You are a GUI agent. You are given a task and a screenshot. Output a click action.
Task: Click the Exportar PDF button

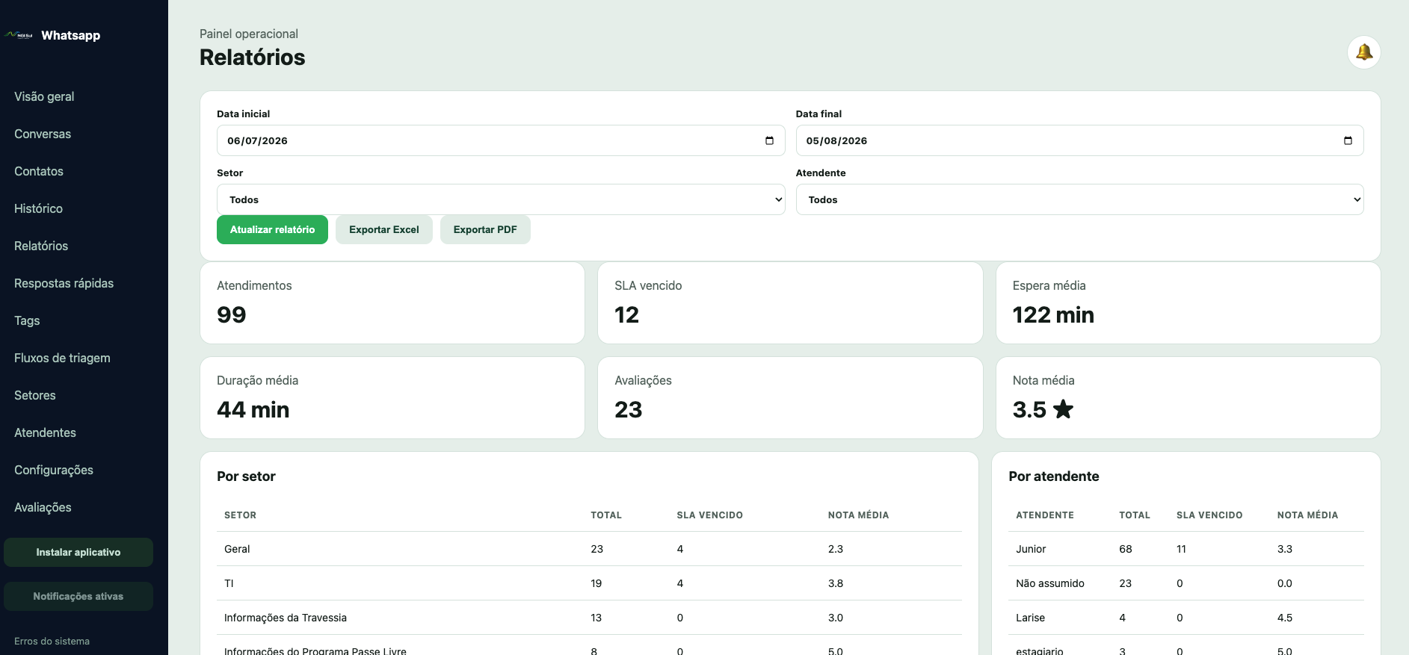[485, 230]
